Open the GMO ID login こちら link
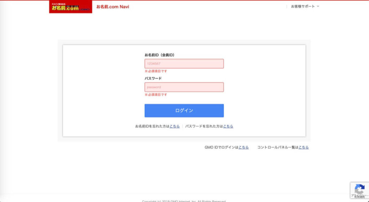The width and height of the screenshot is (369, 202). click(244, 147)
